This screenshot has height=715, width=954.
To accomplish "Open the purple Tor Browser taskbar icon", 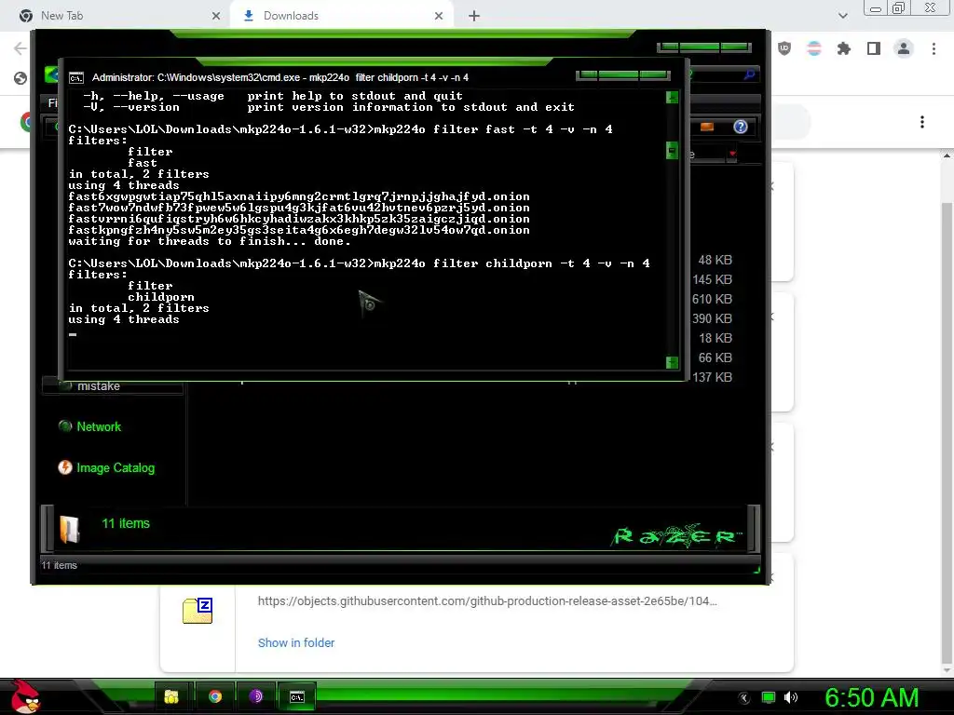I will click(x=255, y=696).
